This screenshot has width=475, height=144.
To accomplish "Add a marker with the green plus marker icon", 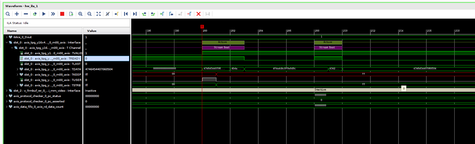I will tap(162, 14).
